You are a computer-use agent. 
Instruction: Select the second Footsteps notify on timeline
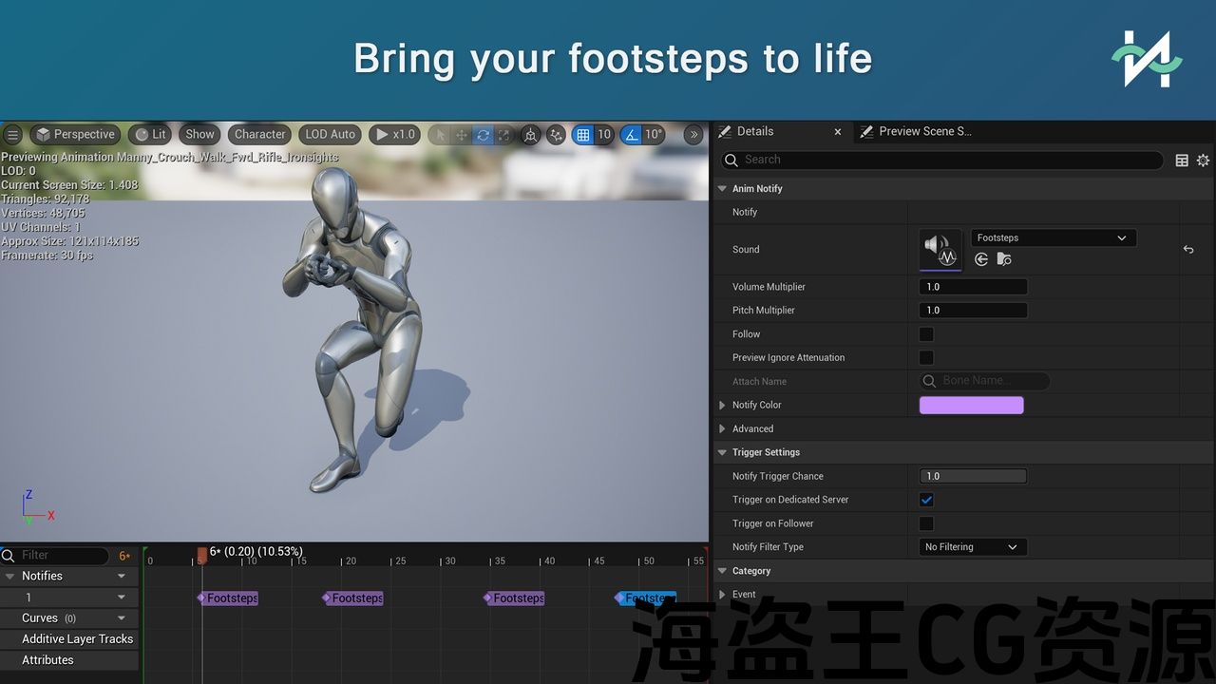pos(355,598)
